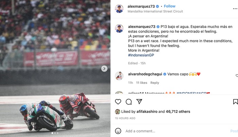Open the motorcycle race photo
This screenshot has height=137, width=238.
click(55, 68)
